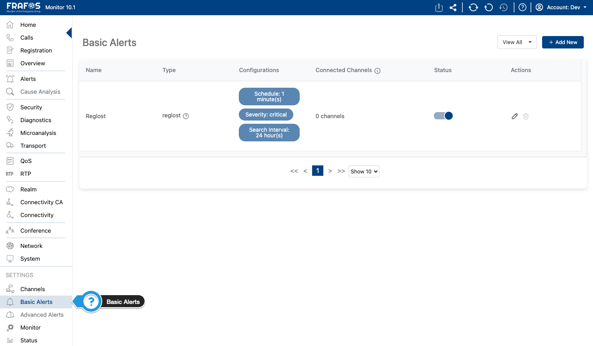This screenshot has width=593, height=346.
Task: Click the Transport truck icon
Action: coord(10,146)
